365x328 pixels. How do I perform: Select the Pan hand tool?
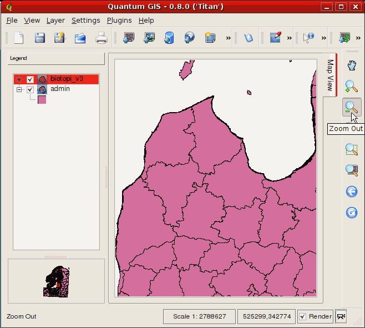tap(352, 65)
